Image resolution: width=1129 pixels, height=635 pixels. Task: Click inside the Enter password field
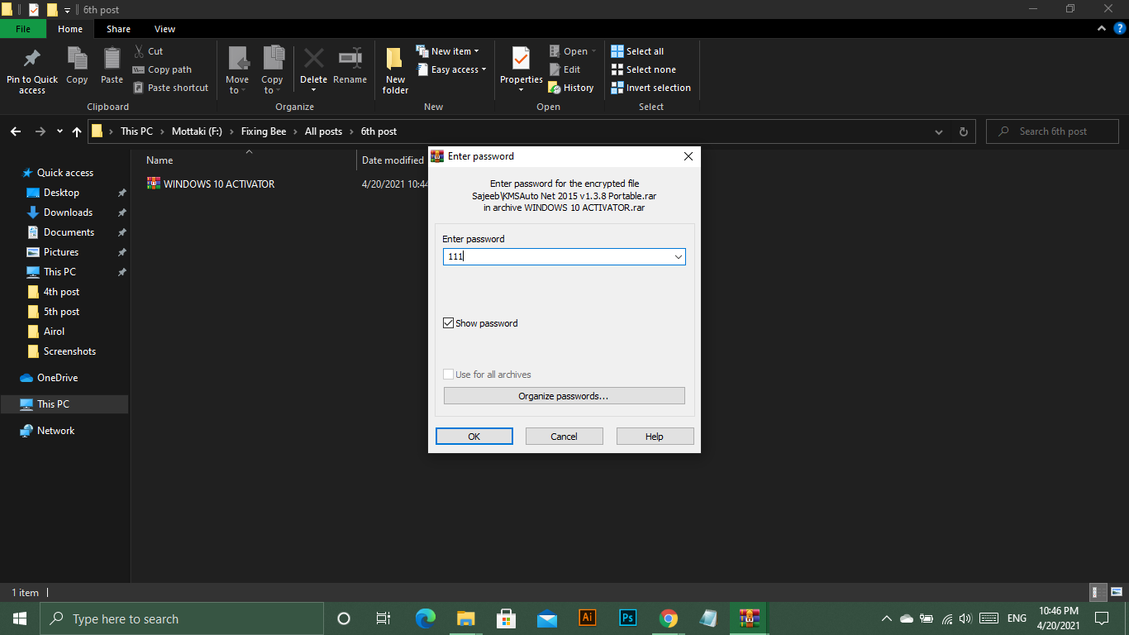[x=558, y=257]
